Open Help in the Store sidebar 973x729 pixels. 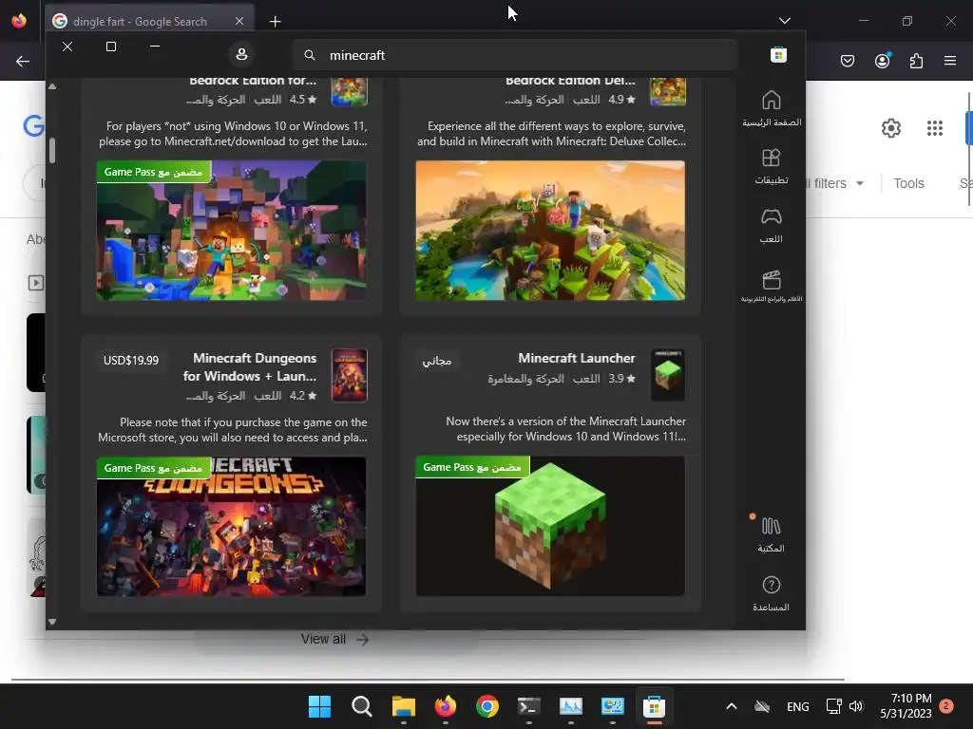click(772, 593)
